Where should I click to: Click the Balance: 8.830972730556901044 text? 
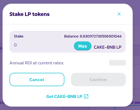pos(93,36)
